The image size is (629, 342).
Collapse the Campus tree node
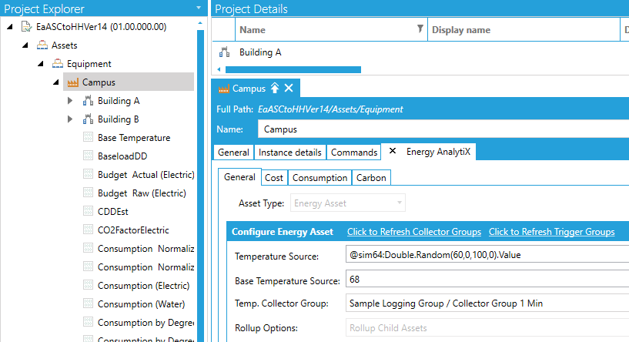pos(55,82)
